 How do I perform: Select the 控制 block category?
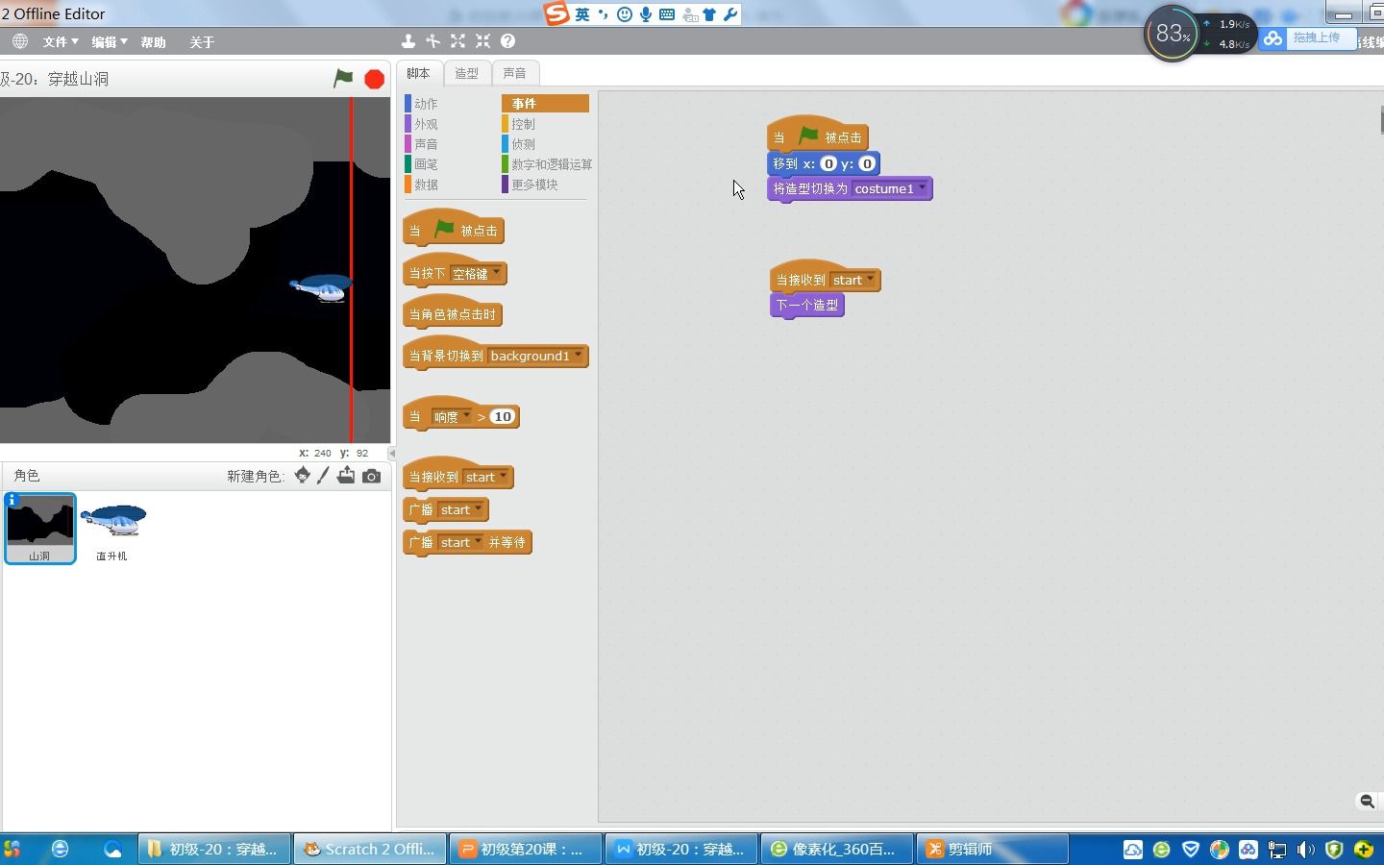pyautogui.click(x=524, y=123)
